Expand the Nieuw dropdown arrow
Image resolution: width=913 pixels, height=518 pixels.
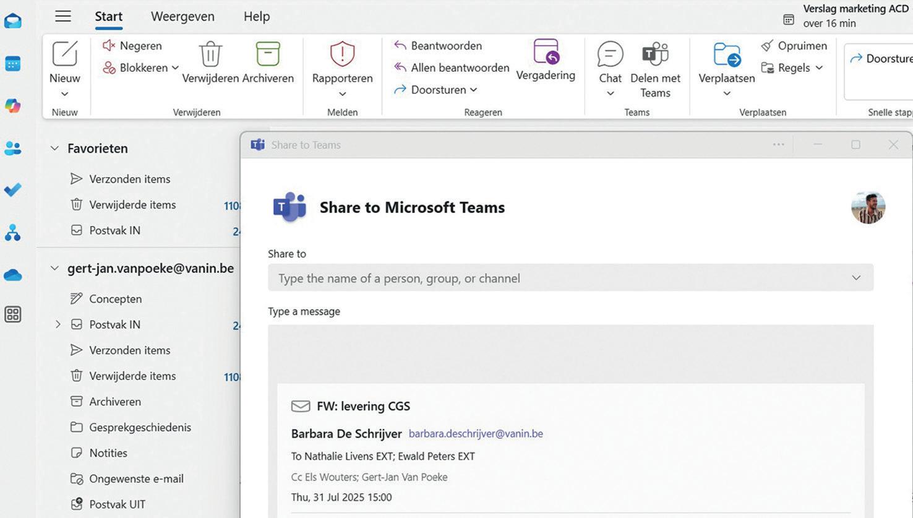pos(64,94)
